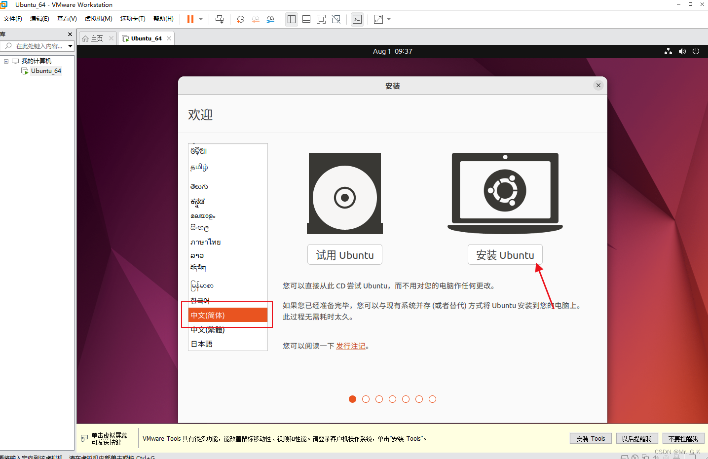Select ಕನ್ನಡ in the language list
This screenshot has width=708, height=459.
point(228,202)
